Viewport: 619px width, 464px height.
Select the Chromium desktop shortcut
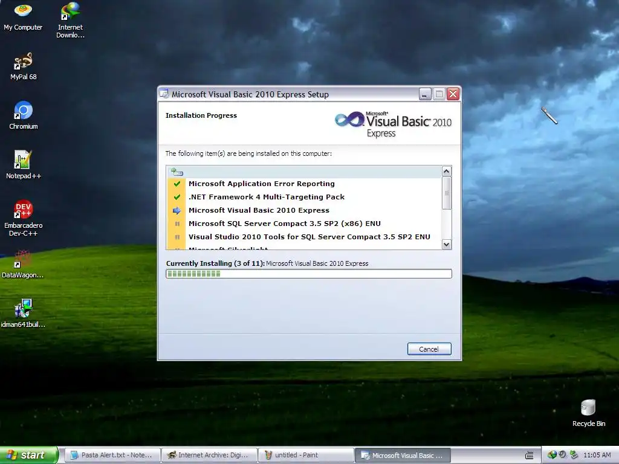click(24, 115)
